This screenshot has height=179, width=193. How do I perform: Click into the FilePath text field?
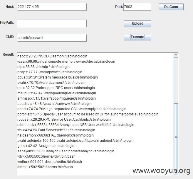[x=52, y=23]
